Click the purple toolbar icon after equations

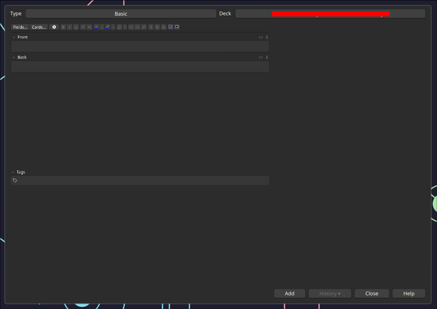(171, 27)
